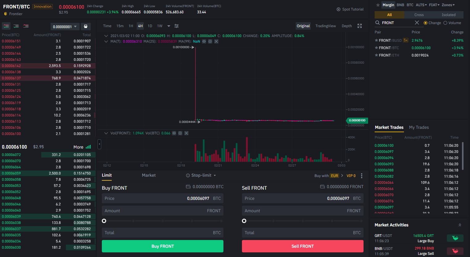
Task: Collapse the Vol(FRONT) indicator row chevron
Action: point(106,133)
